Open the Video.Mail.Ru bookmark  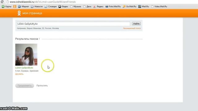tap(159, 6)
